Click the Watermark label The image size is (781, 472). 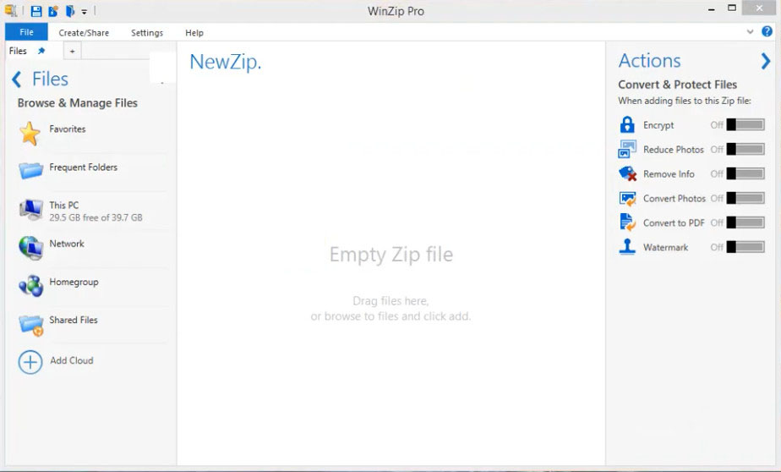coord(665,247)
